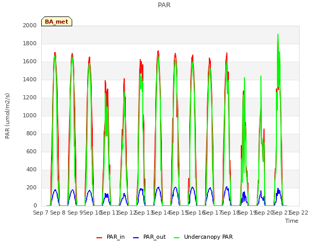Click the tallest green peak near 1900
The height and width of the screenshot is (247, 330).
tap(278, 35)
